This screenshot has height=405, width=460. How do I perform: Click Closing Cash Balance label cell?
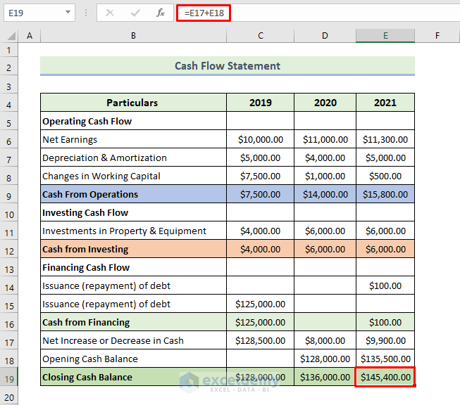pos(133,377)
